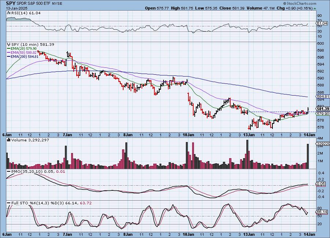The image size is (330, 238).
Task: Click the EMA(20) 579.90 legend text
Action: tap(23, 49)
